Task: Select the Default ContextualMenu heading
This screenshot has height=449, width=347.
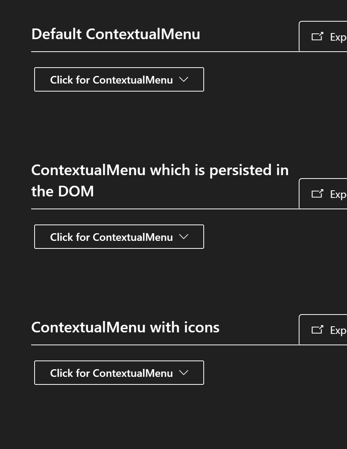Action: click(x=116, y=34)
